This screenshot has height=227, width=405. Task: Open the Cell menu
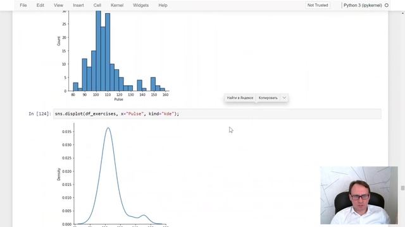click(x=97, y=5)
